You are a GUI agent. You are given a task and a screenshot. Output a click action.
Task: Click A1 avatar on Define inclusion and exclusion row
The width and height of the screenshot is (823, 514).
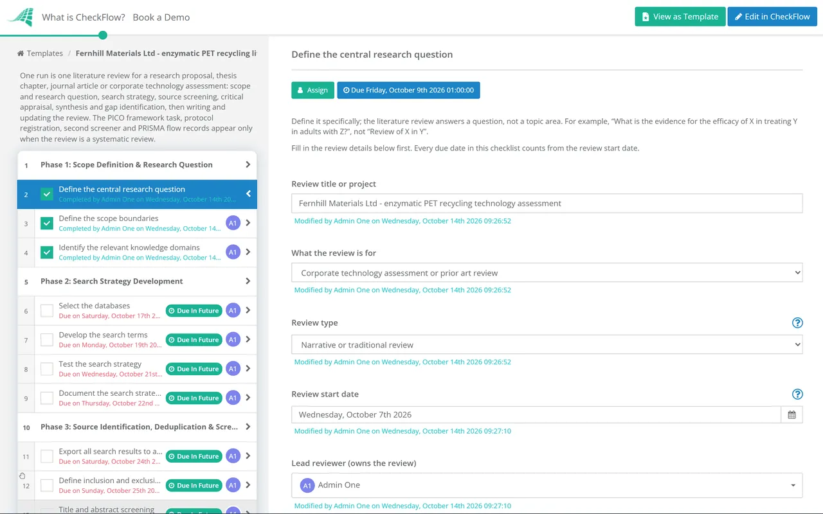pyautogui.click(x=233, y=485)
